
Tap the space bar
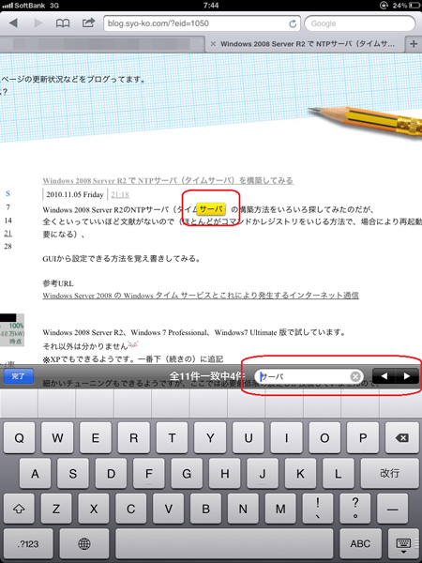(224, 544)
